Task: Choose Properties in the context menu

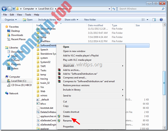Action: click(x=68, y=127)
